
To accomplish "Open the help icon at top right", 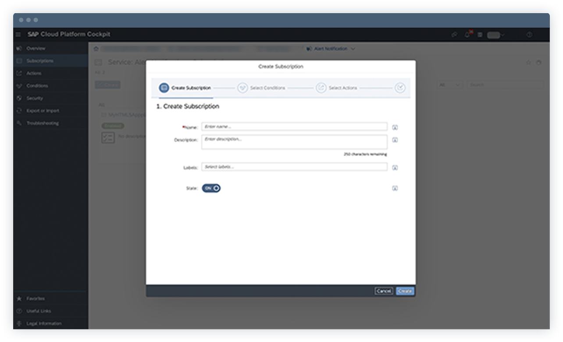I will tap(529, 34).
